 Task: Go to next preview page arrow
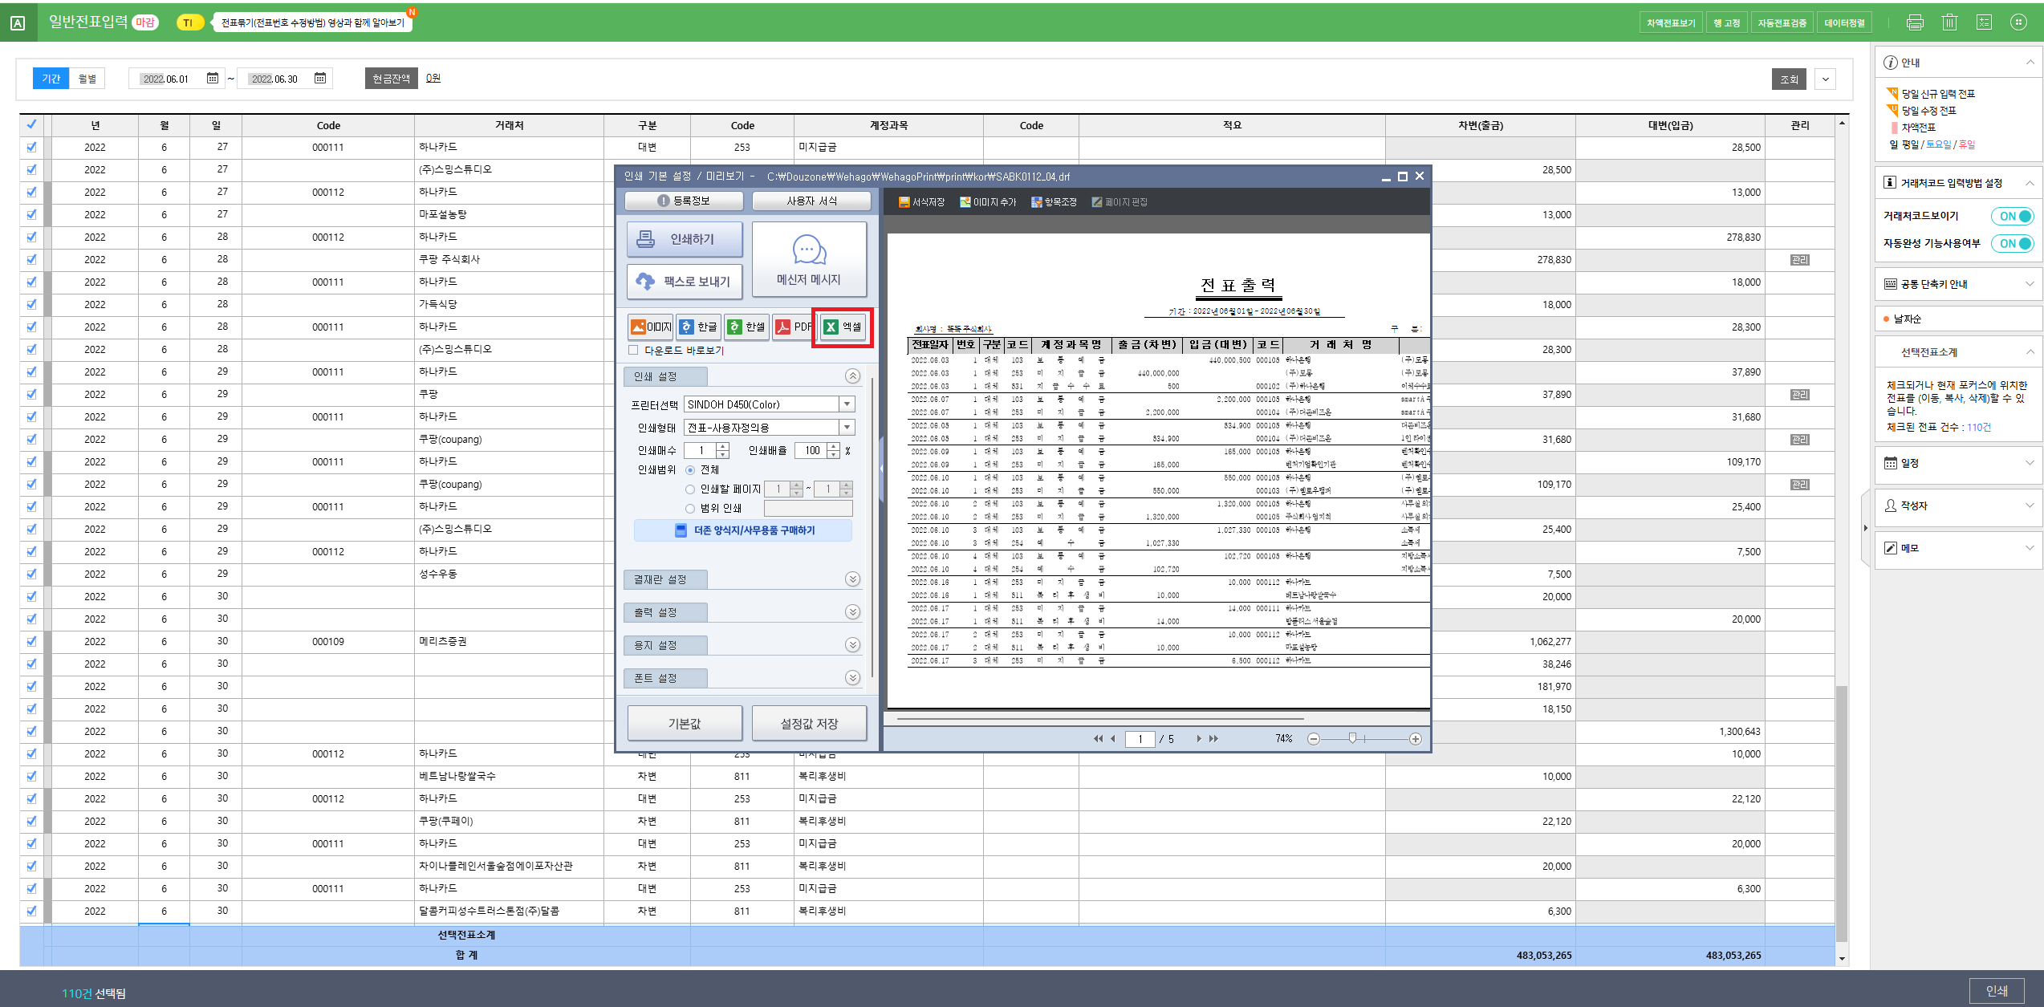pos(1199,739)
